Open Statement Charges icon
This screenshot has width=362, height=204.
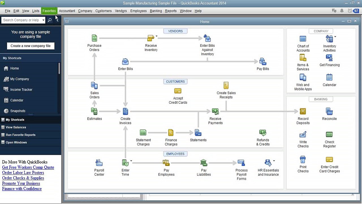coord(143,133)
